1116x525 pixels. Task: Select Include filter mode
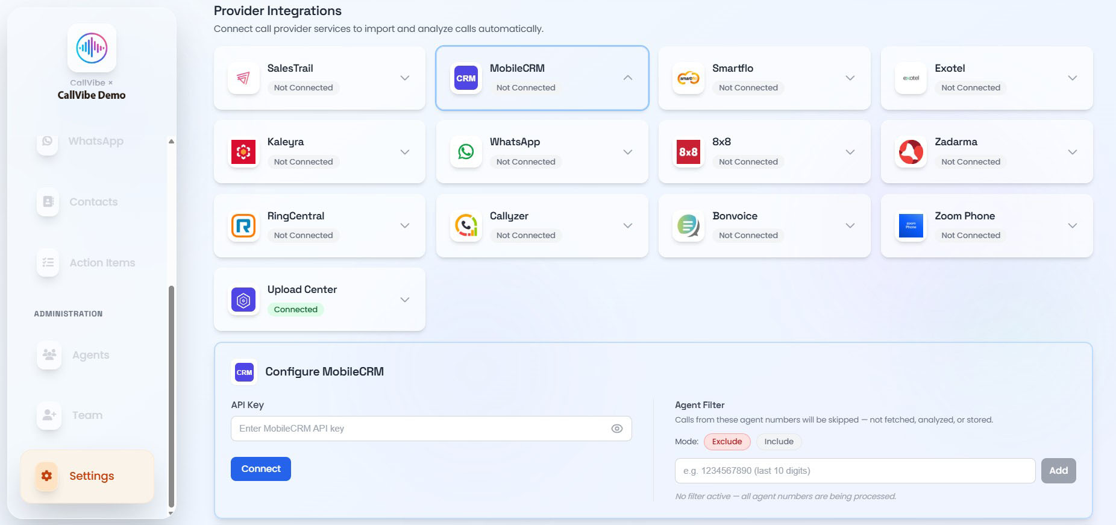779,442
